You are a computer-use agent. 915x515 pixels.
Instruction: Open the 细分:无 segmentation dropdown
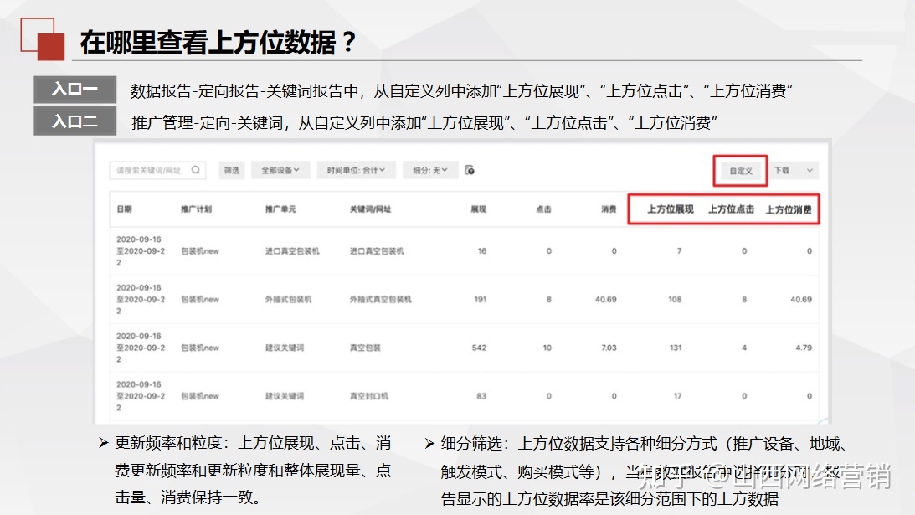coord(429,169)
